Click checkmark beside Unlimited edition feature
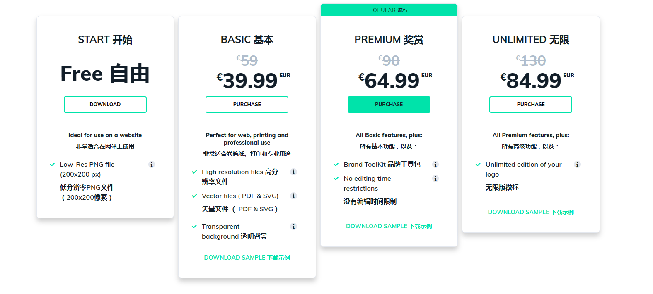 tap(478, 165)
